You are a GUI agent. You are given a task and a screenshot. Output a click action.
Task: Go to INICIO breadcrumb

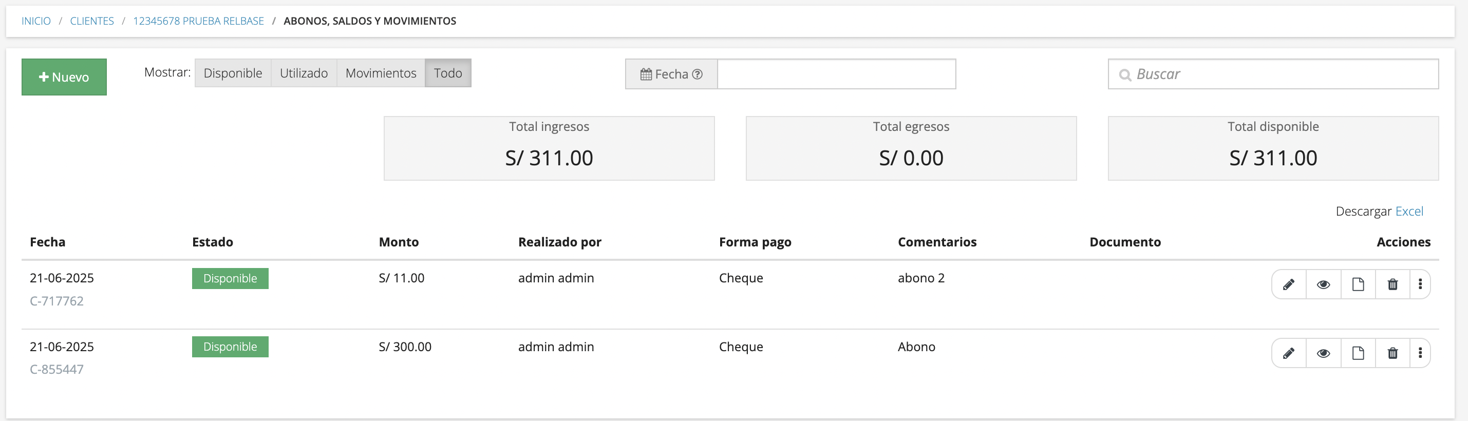coord(36,21)
